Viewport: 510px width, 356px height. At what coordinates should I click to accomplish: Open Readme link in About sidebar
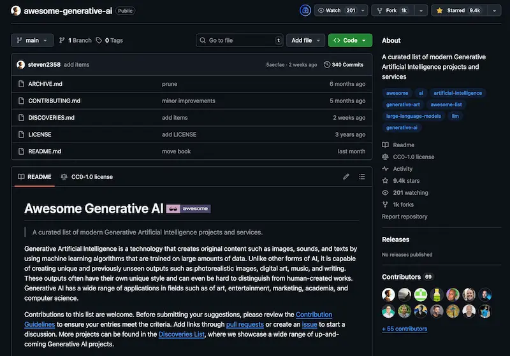(398, 145)
